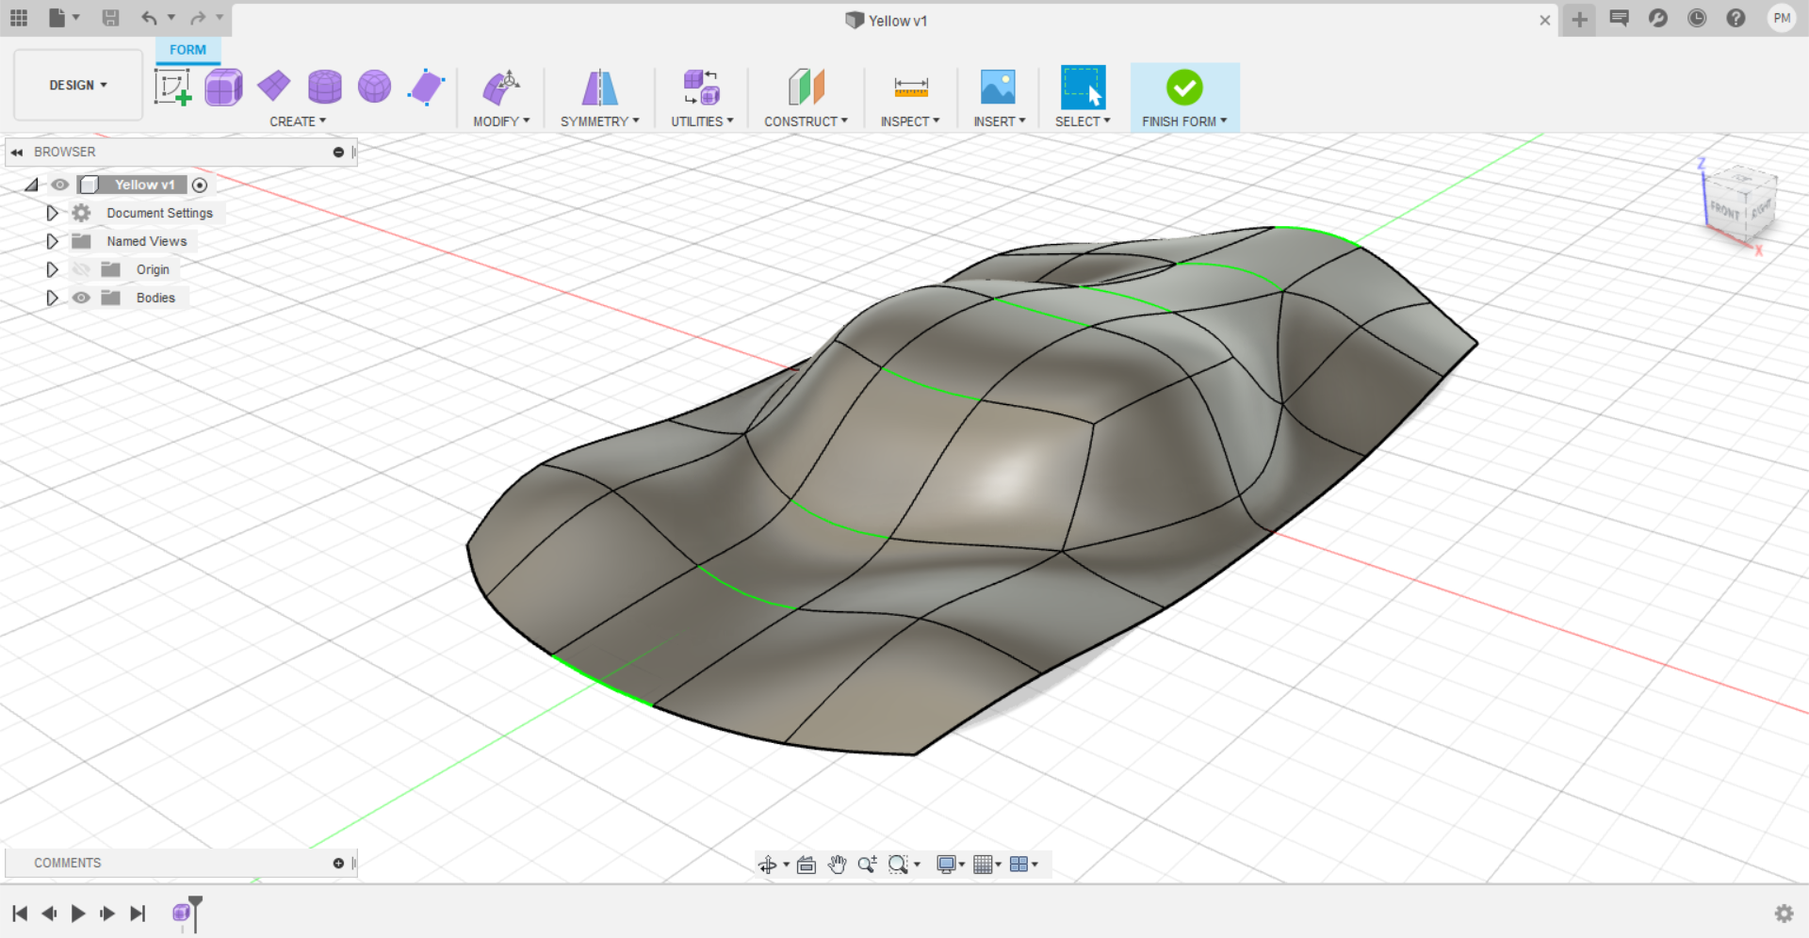Open the CREATE dropdown menu
The height and width of the screenshot is (938, 1809).
tap(298, 121)
